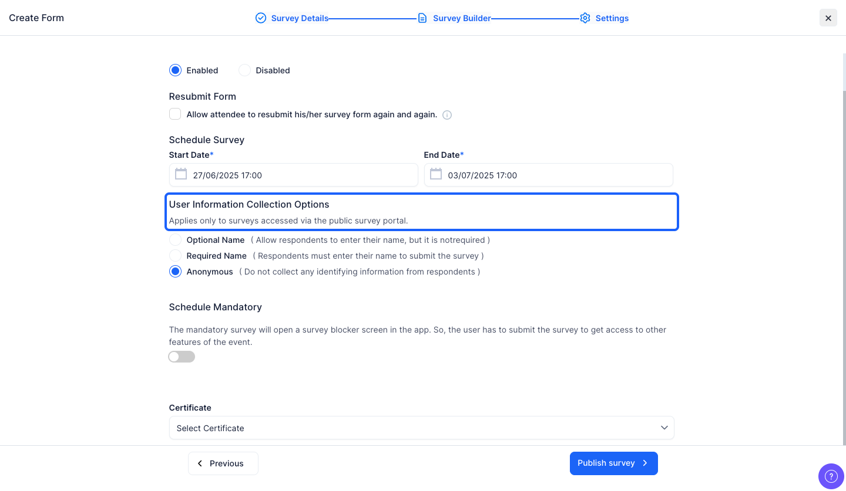Choose the Required Name radio option
The height and width of the screenshot is (491, 846).
point(175,256)
